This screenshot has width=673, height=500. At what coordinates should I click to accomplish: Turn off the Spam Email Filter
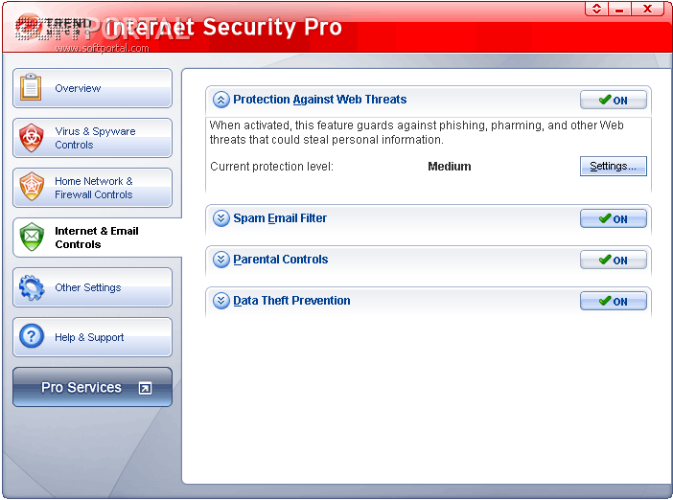pyautogui.click(x=613, y=218)
